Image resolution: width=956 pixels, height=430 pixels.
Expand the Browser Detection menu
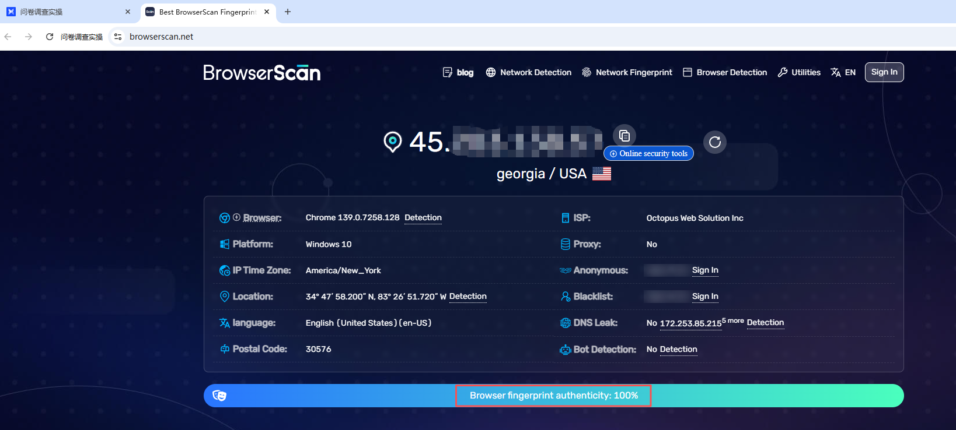click(725, 72)
